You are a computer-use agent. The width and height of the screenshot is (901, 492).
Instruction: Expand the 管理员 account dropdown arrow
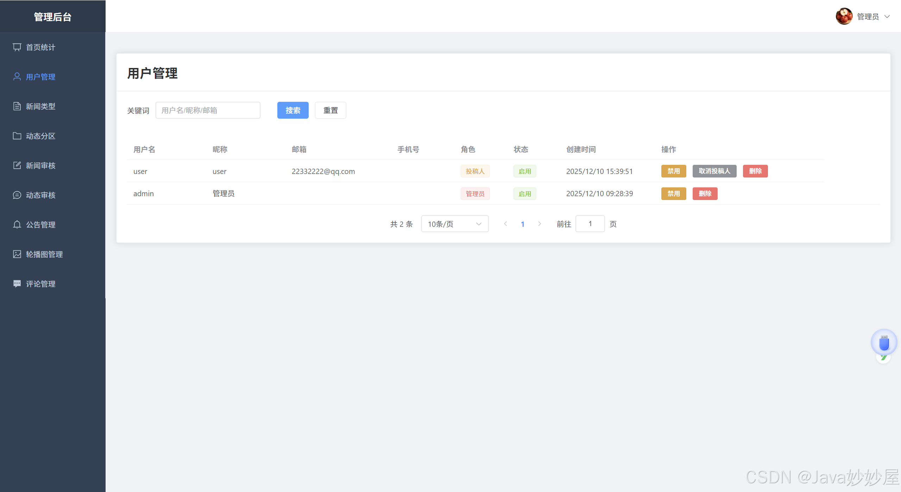point(887,17)
